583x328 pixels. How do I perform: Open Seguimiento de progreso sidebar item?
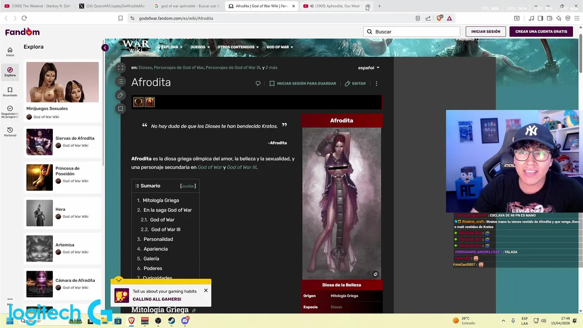tap(10, 112)
